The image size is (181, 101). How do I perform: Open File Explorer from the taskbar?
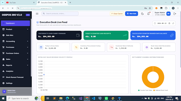61,98
